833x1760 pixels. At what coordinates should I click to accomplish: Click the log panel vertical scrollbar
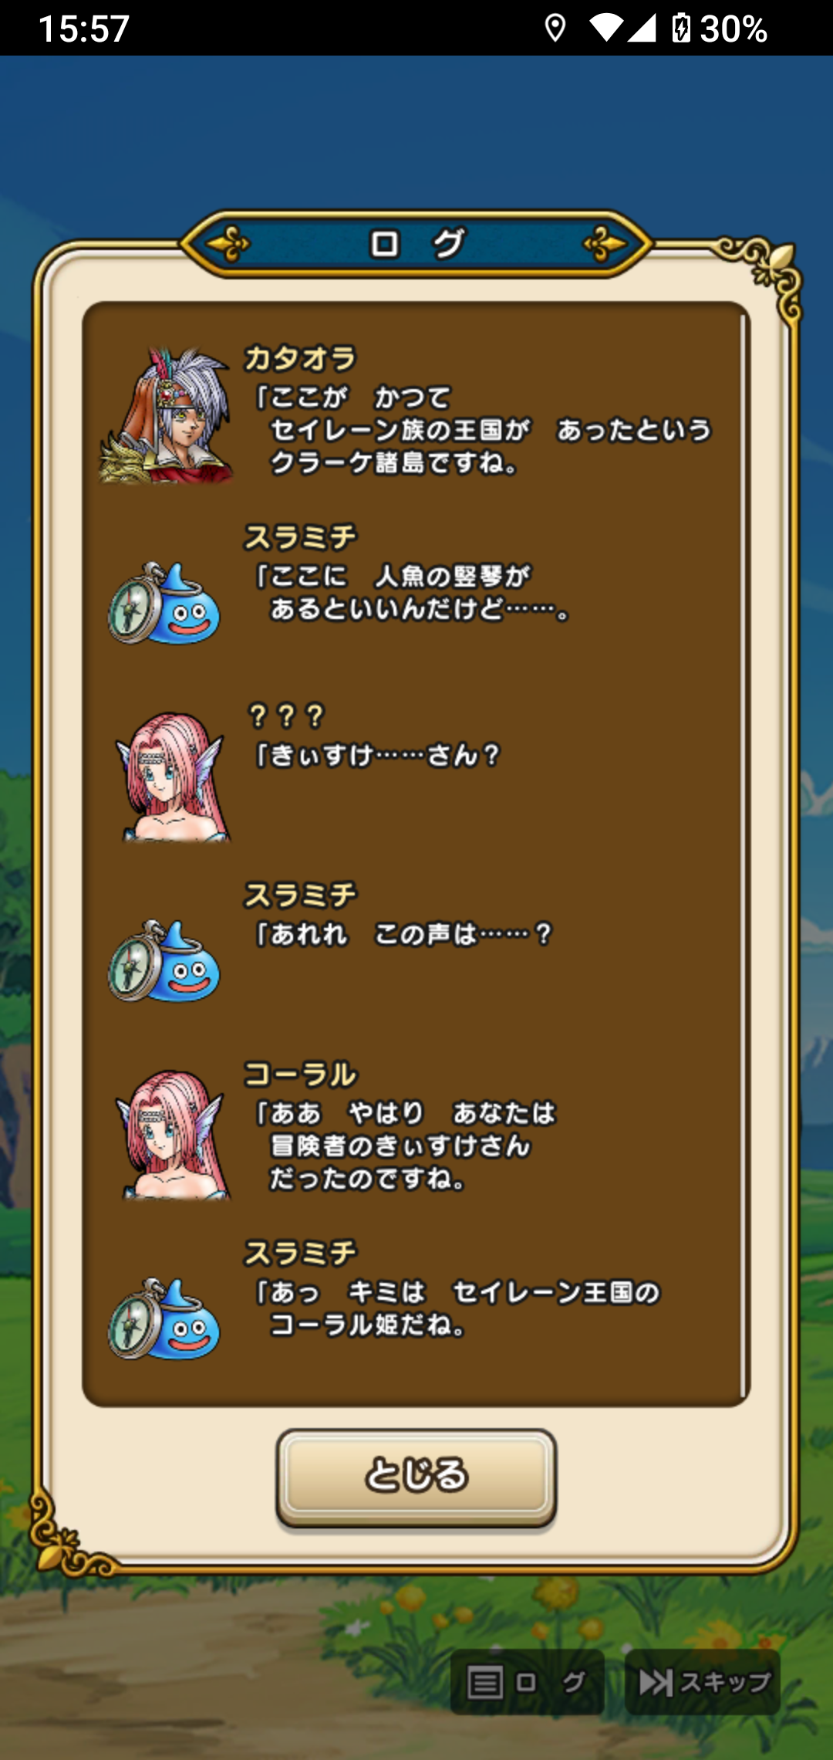[744, 854]
